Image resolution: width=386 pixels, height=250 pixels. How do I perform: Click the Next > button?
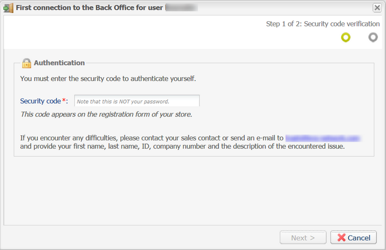303,237
